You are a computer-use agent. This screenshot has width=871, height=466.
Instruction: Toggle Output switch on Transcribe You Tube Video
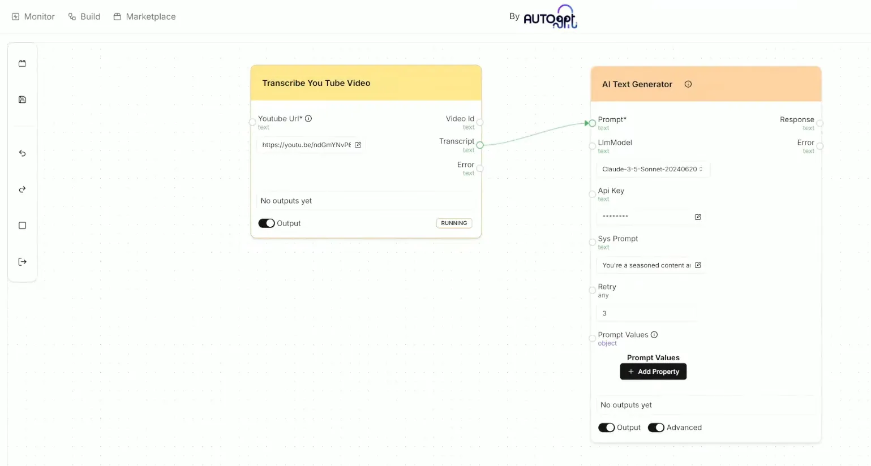pos(267,223)
